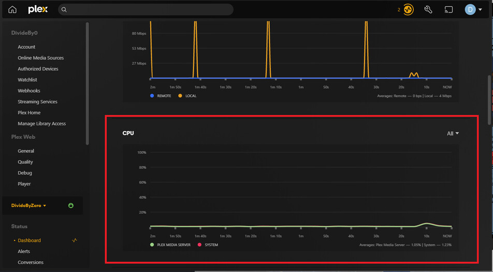This screenshot has height=272, width=493.
Task: Open the cast to device icon
Action: pos(448,10)
